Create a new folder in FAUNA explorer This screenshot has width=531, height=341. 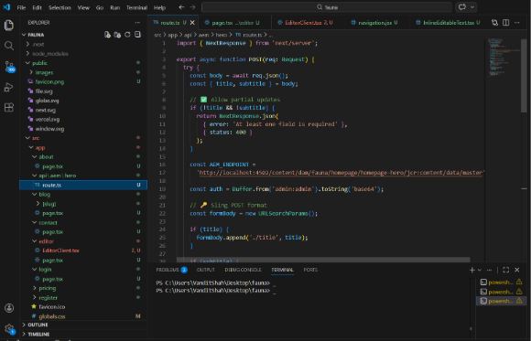tap(117, 35)
